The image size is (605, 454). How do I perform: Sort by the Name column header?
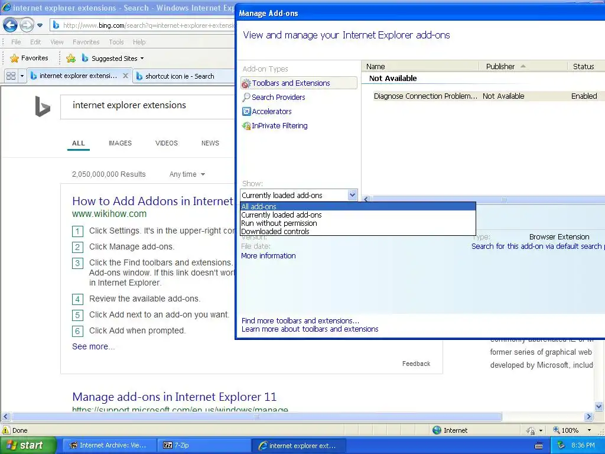[421, 66]
